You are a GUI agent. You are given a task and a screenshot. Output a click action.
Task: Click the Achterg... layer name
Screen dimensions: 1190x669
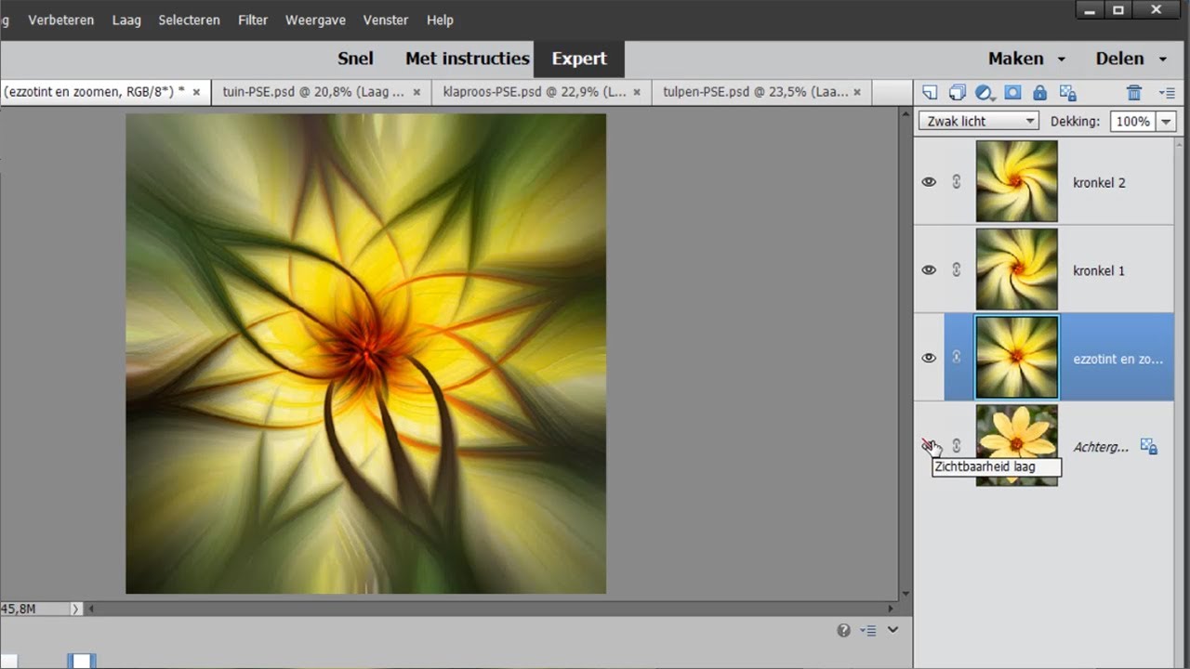point(1101,447)
